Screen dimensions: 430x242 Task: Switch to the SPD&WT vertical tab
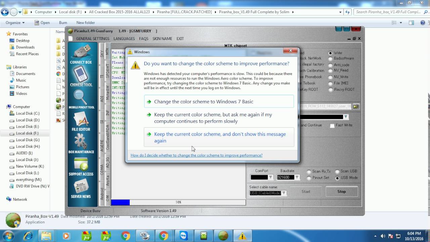click(x=107, y=71)
